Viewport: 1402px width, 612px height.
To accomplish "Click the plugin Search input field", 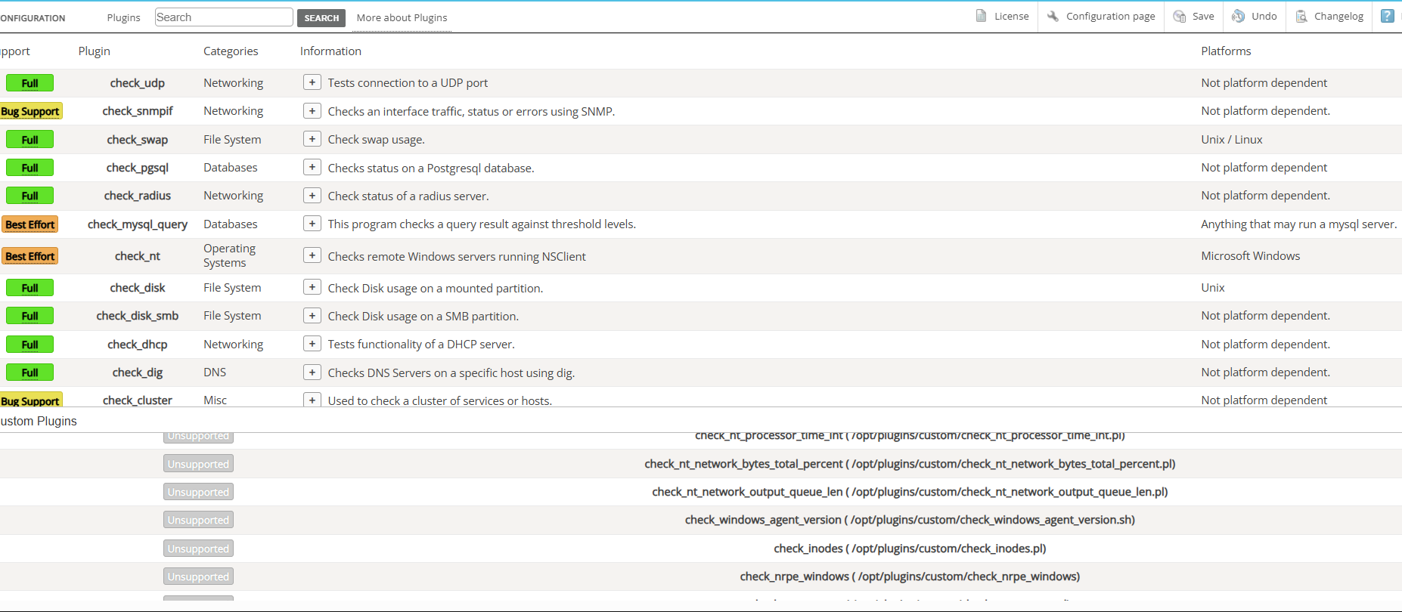I will 224,17.
